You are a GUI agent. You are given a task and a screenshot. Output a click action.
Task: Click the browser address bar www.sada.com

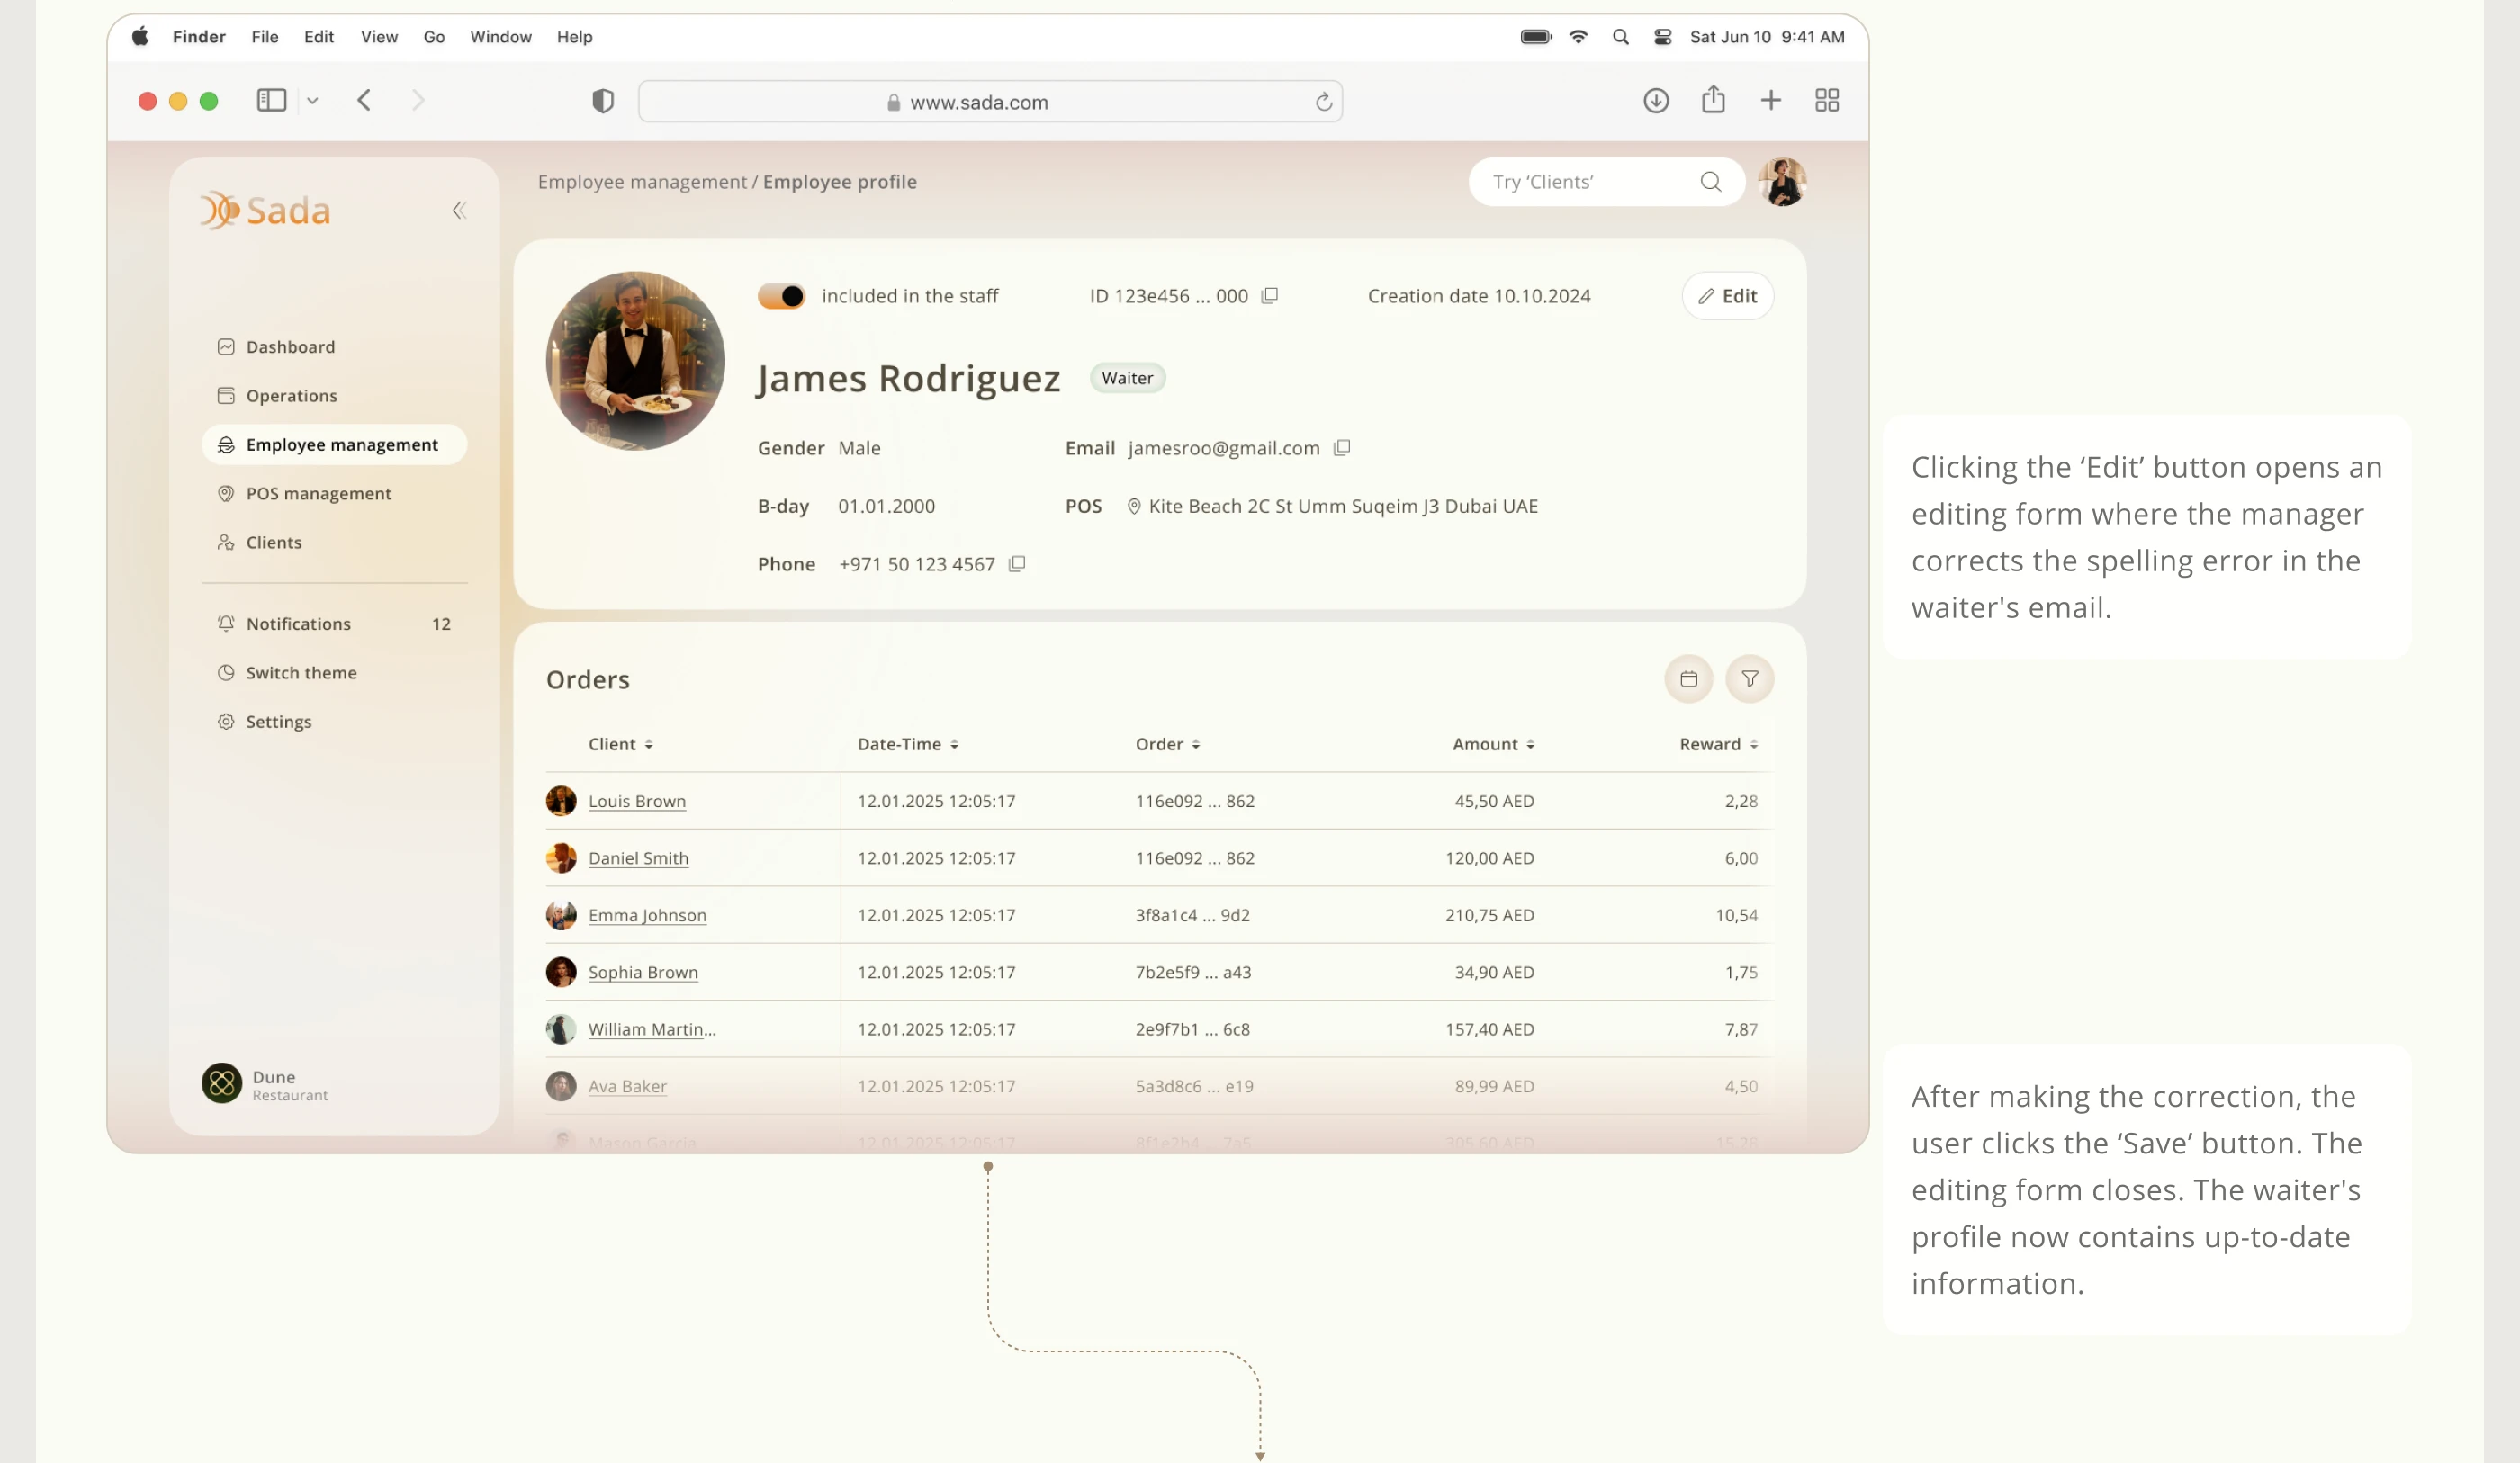click(x=990, y=102)
